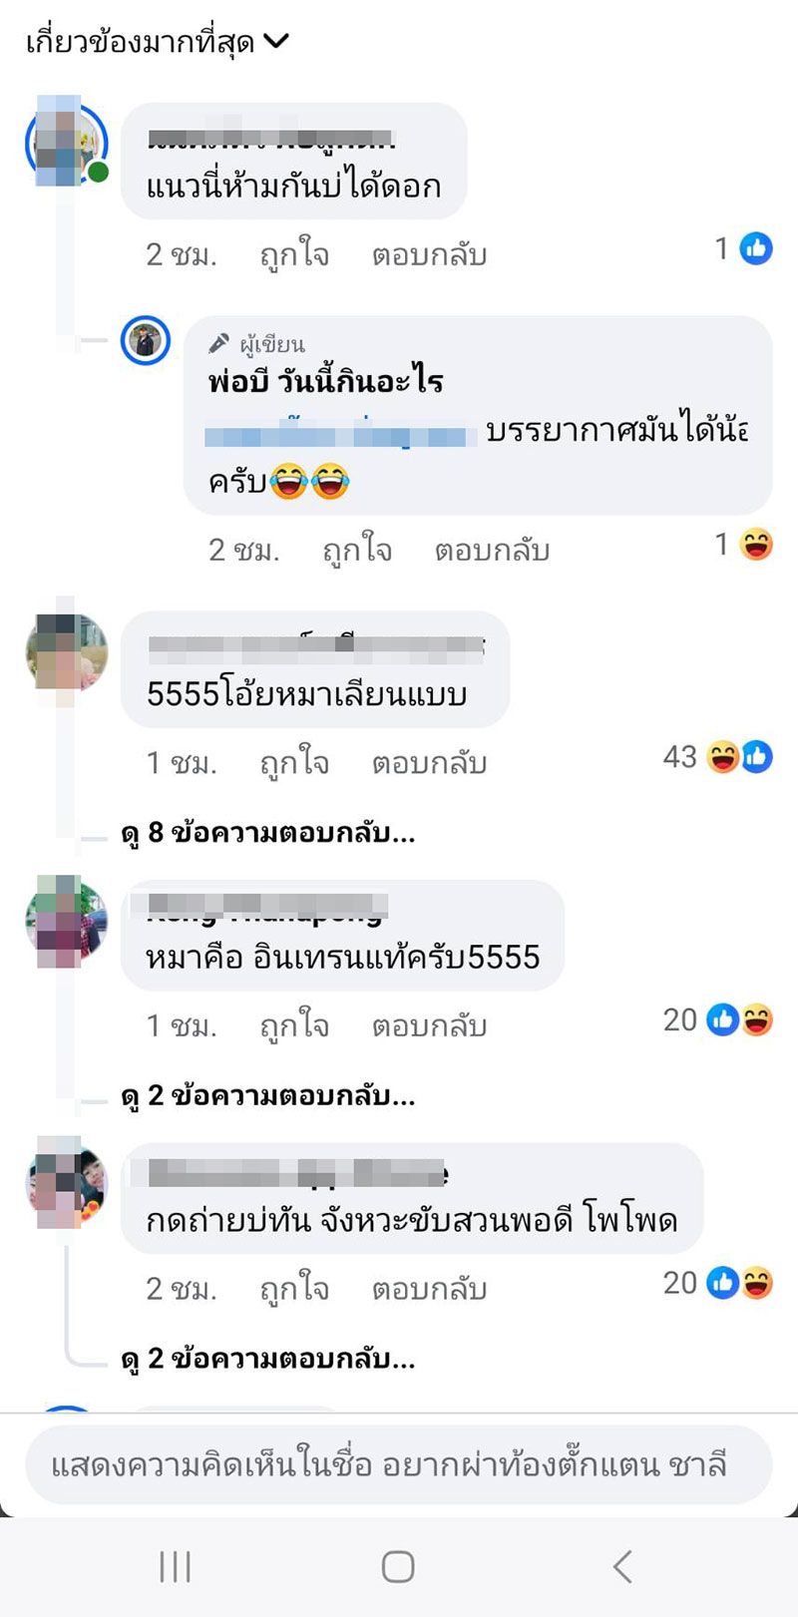Like the comment แนวนี้ห้ามกันบ่ได้ดอก
Image resolution: width=798 pixels, height=1617 pixels.
click(x=294, y=255)
